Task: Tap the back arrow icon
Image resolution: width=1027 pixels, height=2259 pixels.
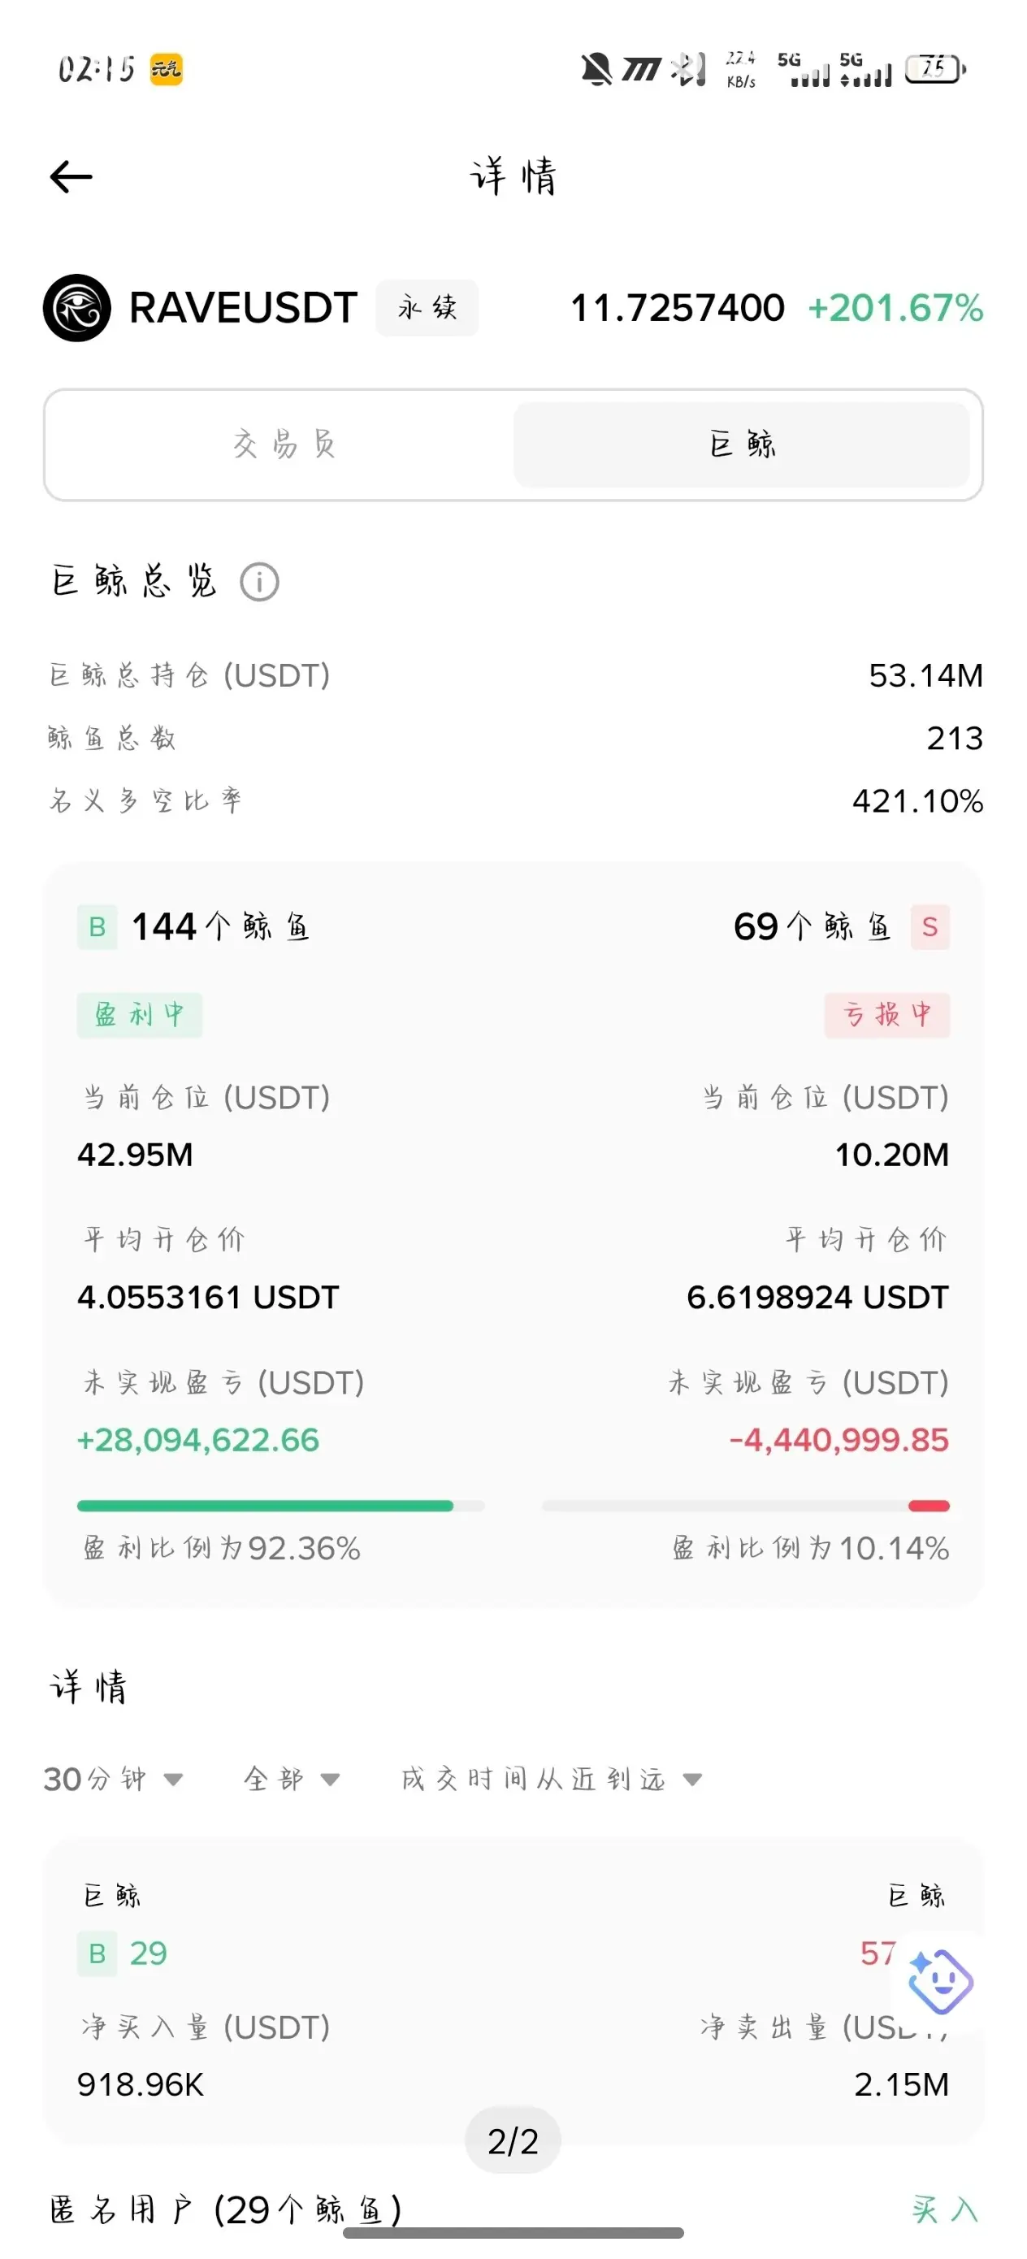Action: point(71,177)
